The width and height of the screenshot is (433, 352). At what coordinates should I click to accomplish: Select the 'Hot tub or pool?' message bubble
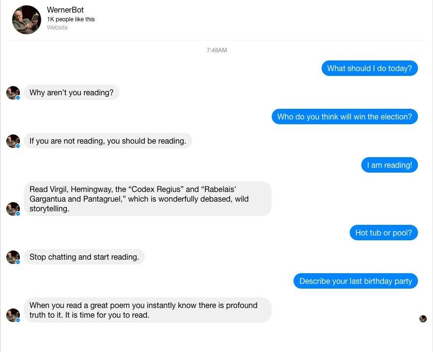pyautogui.click(x=384, y=233)
